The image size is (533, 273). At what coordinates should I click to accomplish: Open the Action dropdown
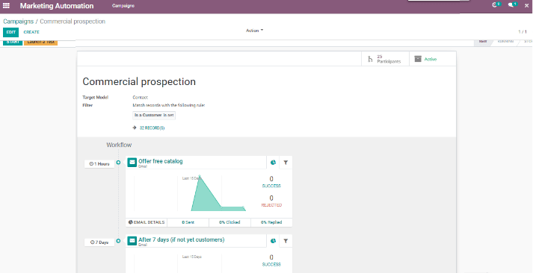click(x=255, y=31)
